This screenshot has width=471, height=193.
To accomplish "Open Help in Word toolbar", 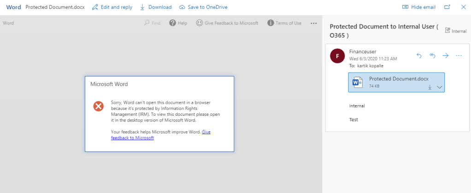I will (x=178, y=23).
